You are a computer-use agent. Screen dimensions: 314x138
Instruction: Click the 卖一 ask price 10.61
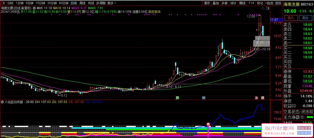307,43
